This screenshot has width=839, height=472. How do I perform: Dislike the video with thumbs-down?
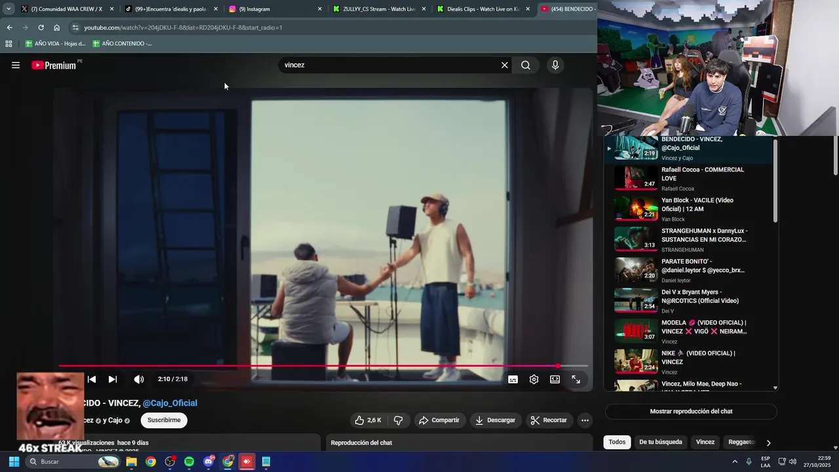point(398,420)
